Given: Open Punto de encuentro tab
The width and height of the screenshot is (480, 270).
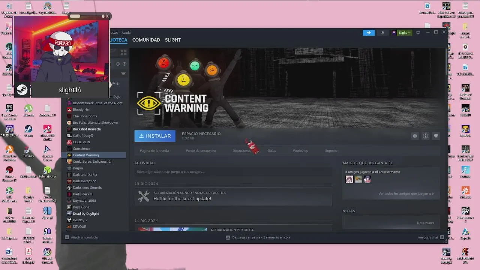Looking at the screenshot, I should pyautogui.click(x=201, y=151).
